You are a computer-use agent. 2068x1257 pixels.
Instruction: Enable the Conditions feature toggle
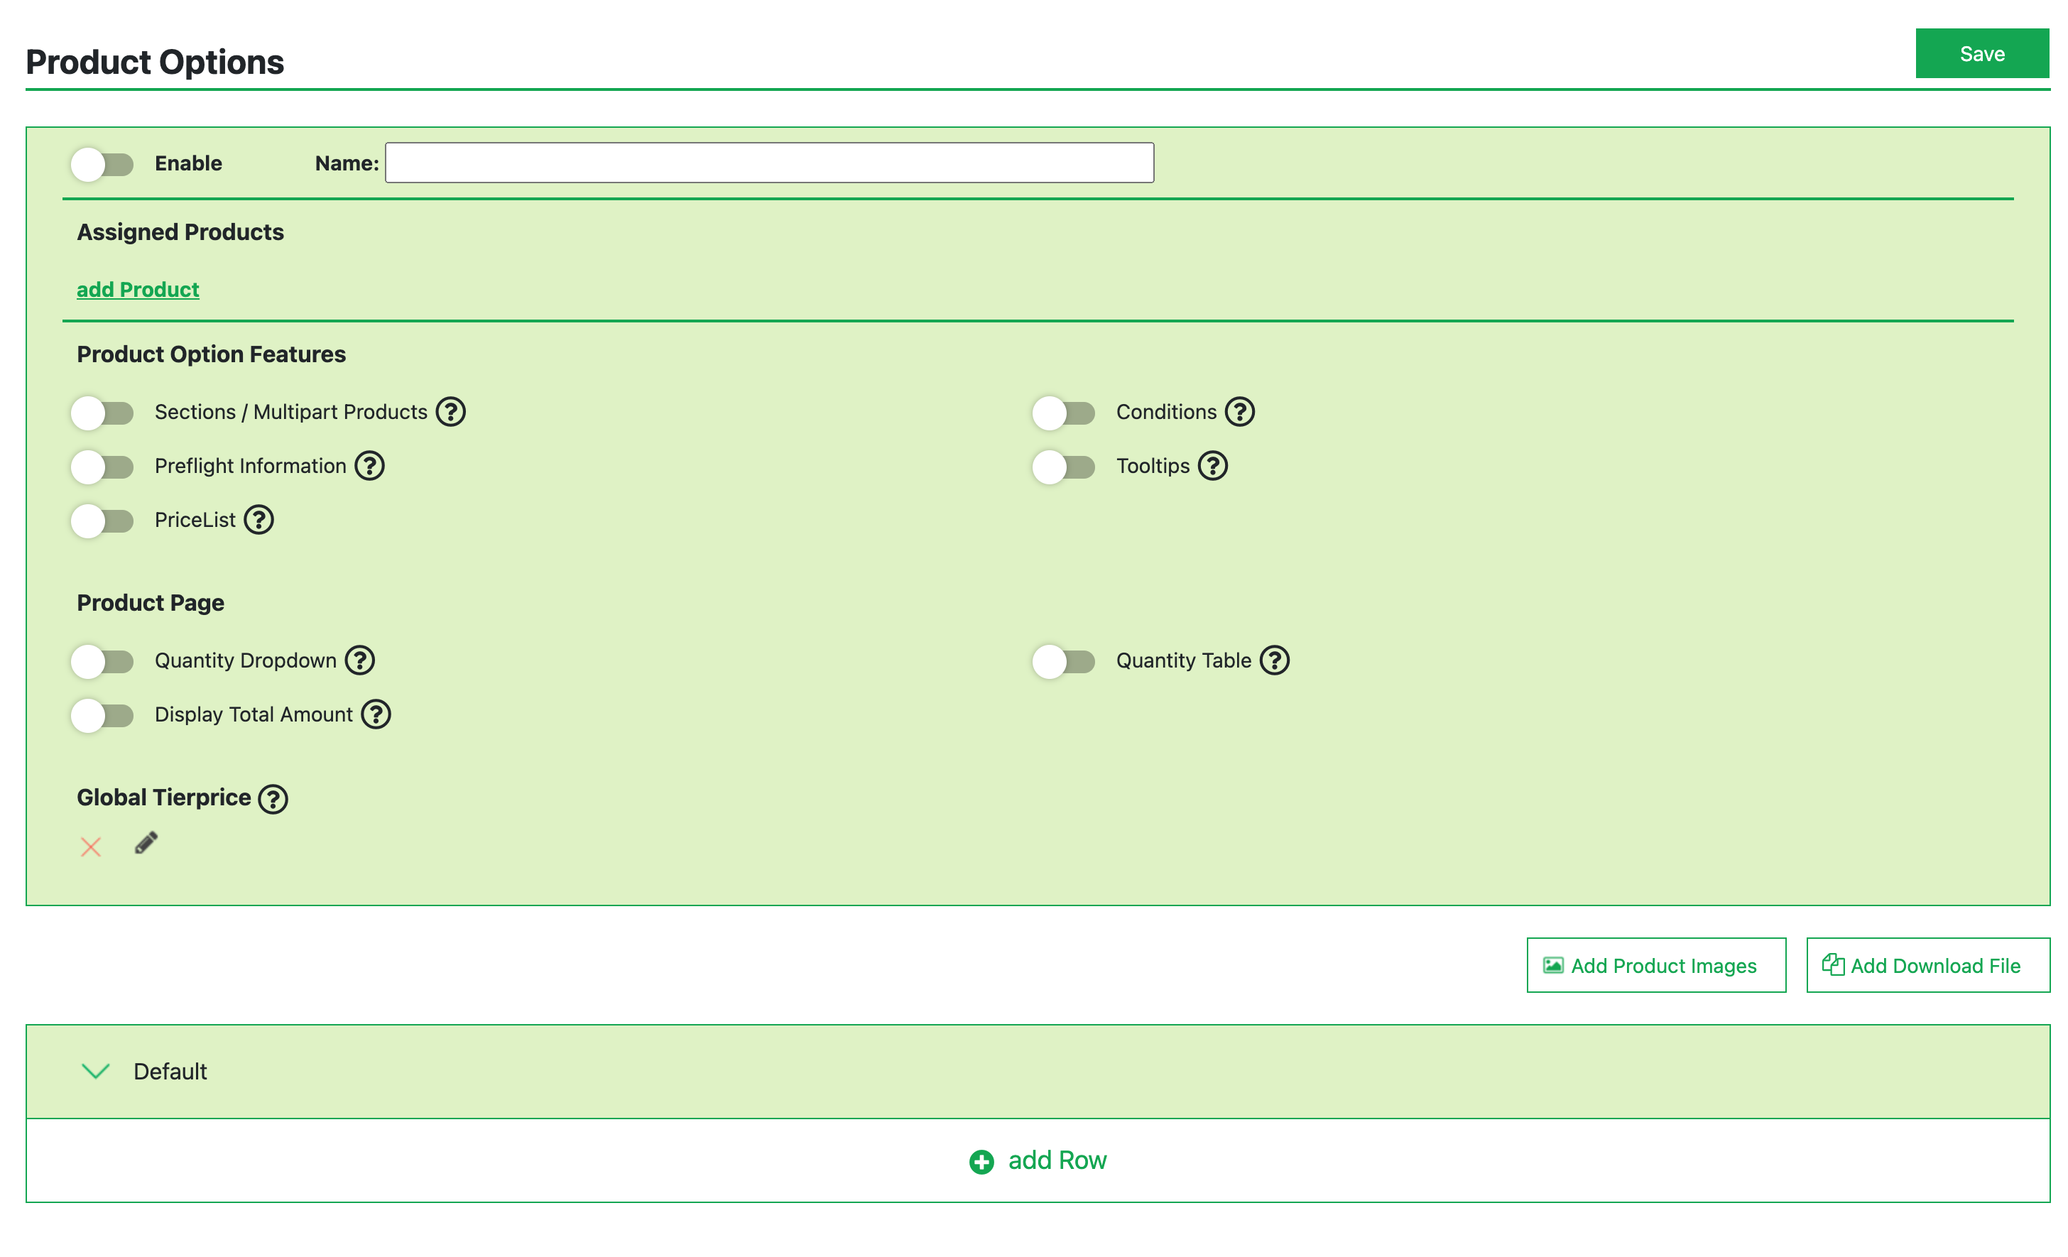[1063, 413]
